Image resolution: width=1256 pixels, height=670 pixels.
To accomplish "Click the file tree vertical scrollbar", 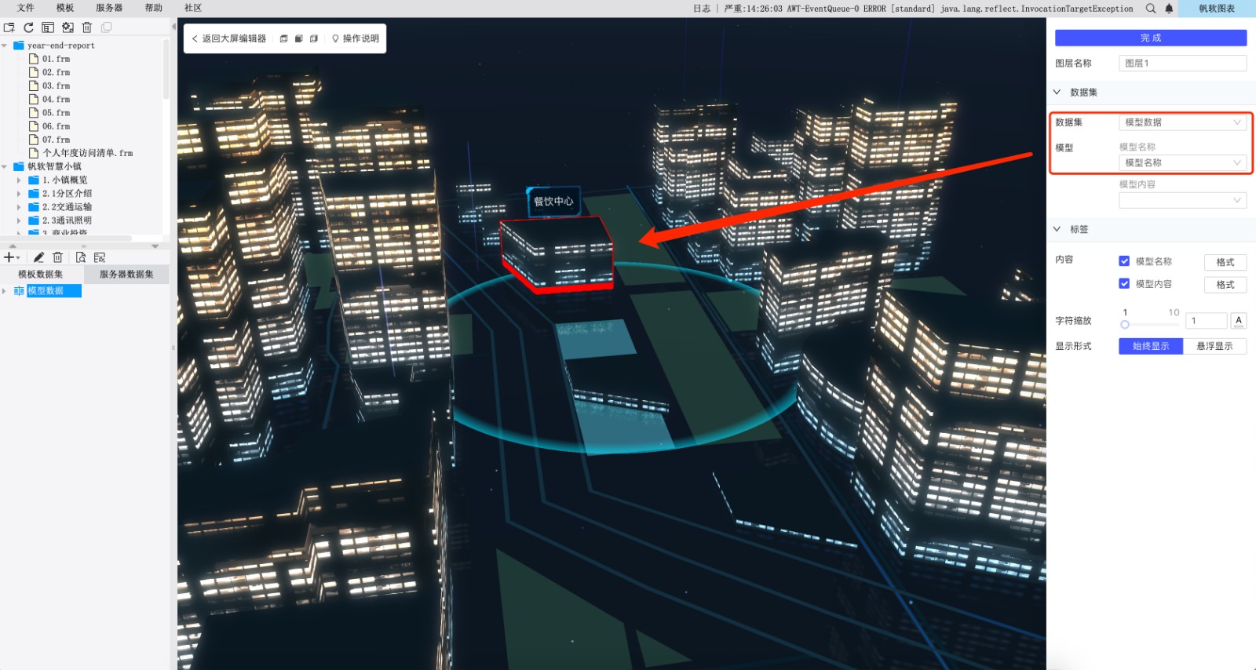I will pos(166,71).
